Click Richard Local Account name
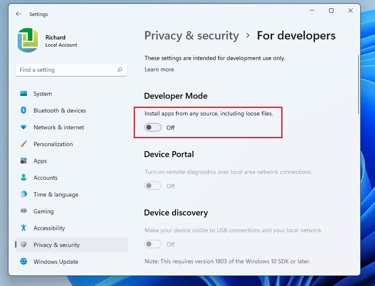The width and height of the screenshot is (375, 286). (61, 41)
